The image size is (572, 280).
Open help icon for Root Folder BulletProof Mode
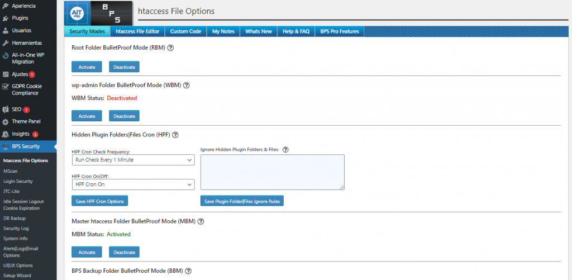[170, 48]
